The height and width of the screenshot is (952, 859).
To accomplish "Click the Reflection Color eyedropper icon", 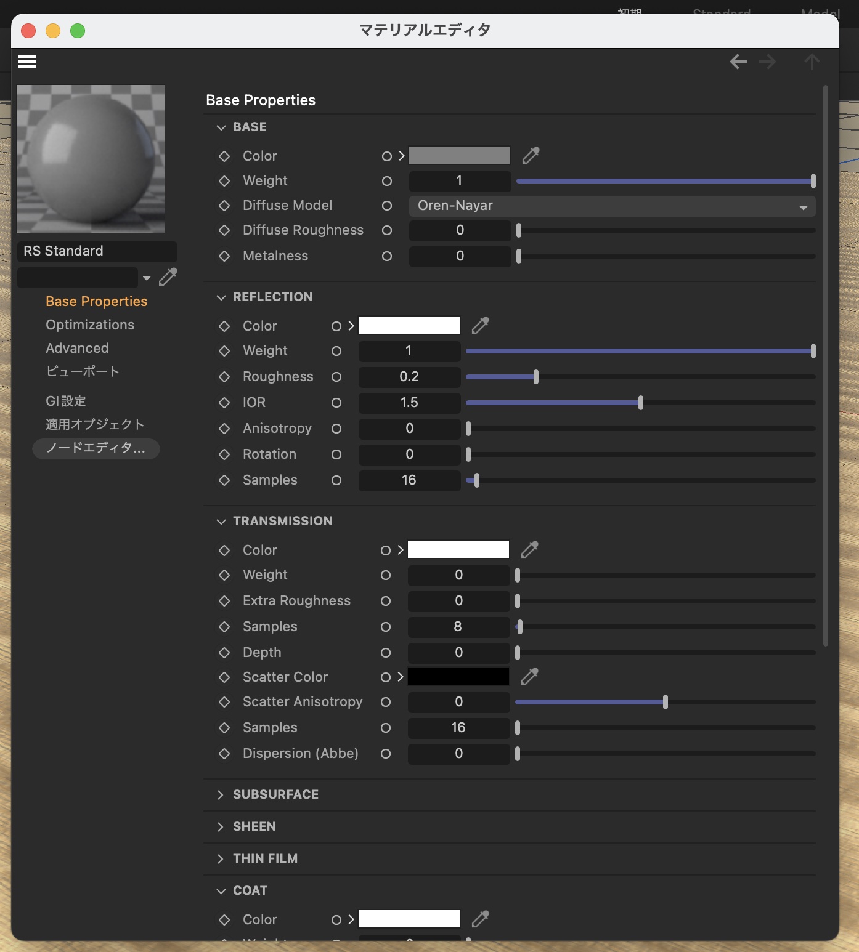I will [480, 326].
